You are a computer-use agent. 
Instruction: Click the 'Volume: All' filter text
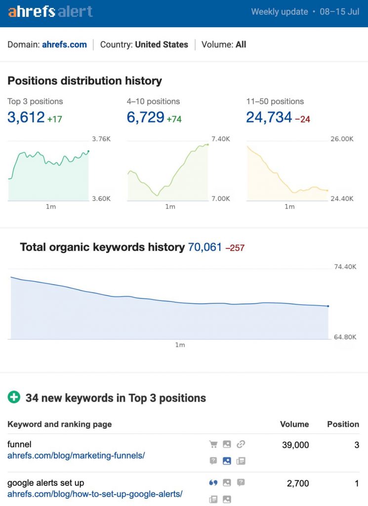click(224, 44)
